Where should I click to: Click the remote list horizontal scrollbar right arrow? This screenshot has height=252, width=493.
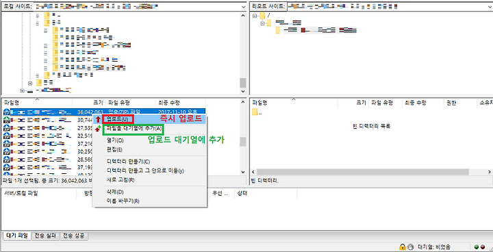pos(490,172)
